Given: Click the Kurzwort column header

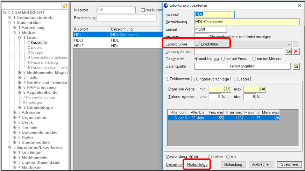Looking at the screenshot, I should tap(92, 29).
